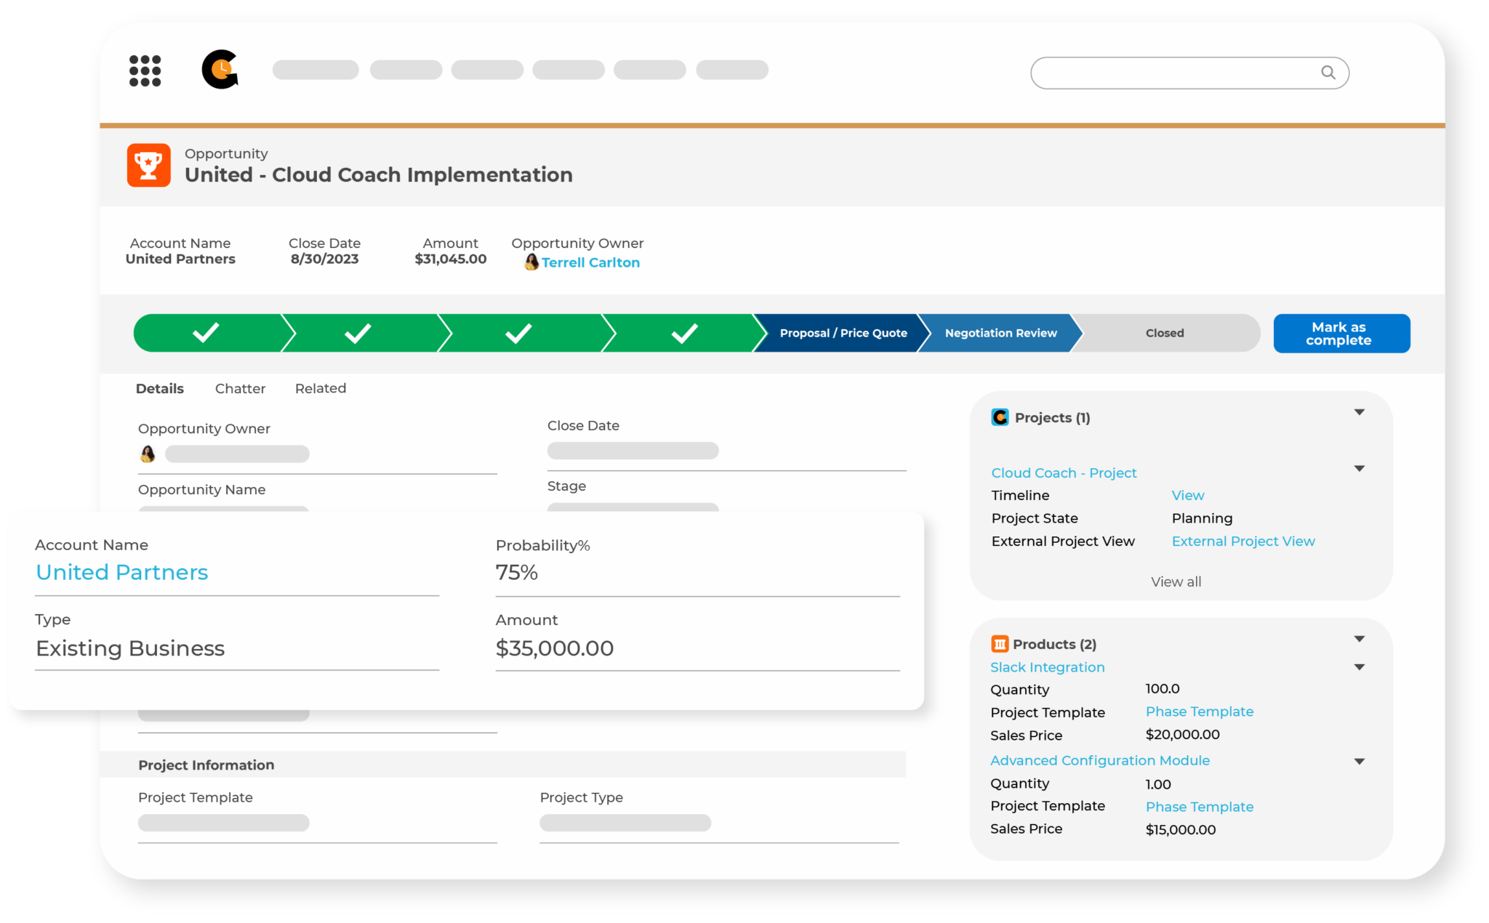Select the Closed stage

point(1165,333)
